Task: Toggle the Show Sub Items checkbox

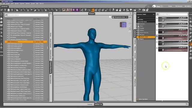Action: 138,99
